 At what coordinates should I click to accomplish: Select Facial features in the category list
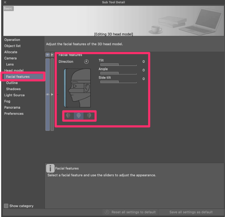pyautogui.click(x=23, y=77)
